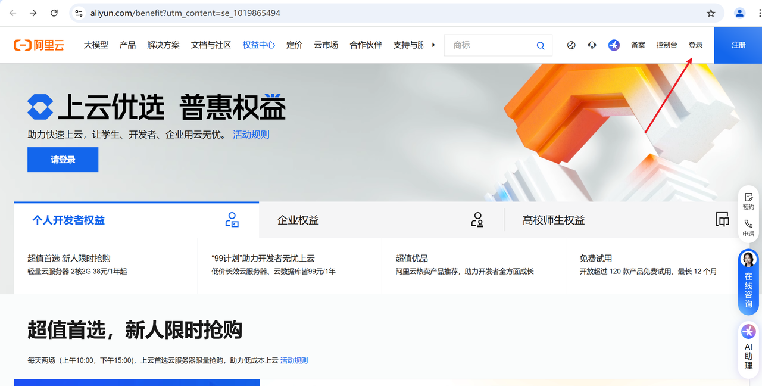This screenshot has height=386, width=762.
Task: Open 在线咨询 online consultation widget
Action: click(x=748, y=282)
